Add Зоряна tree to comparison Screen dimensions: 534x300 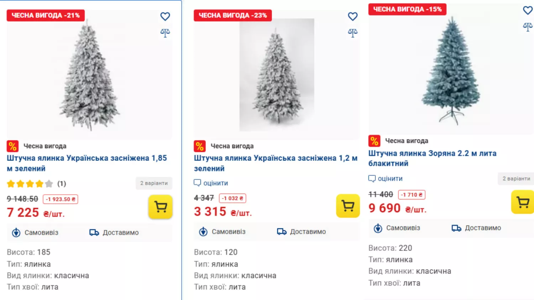click(x=528, y=27)
